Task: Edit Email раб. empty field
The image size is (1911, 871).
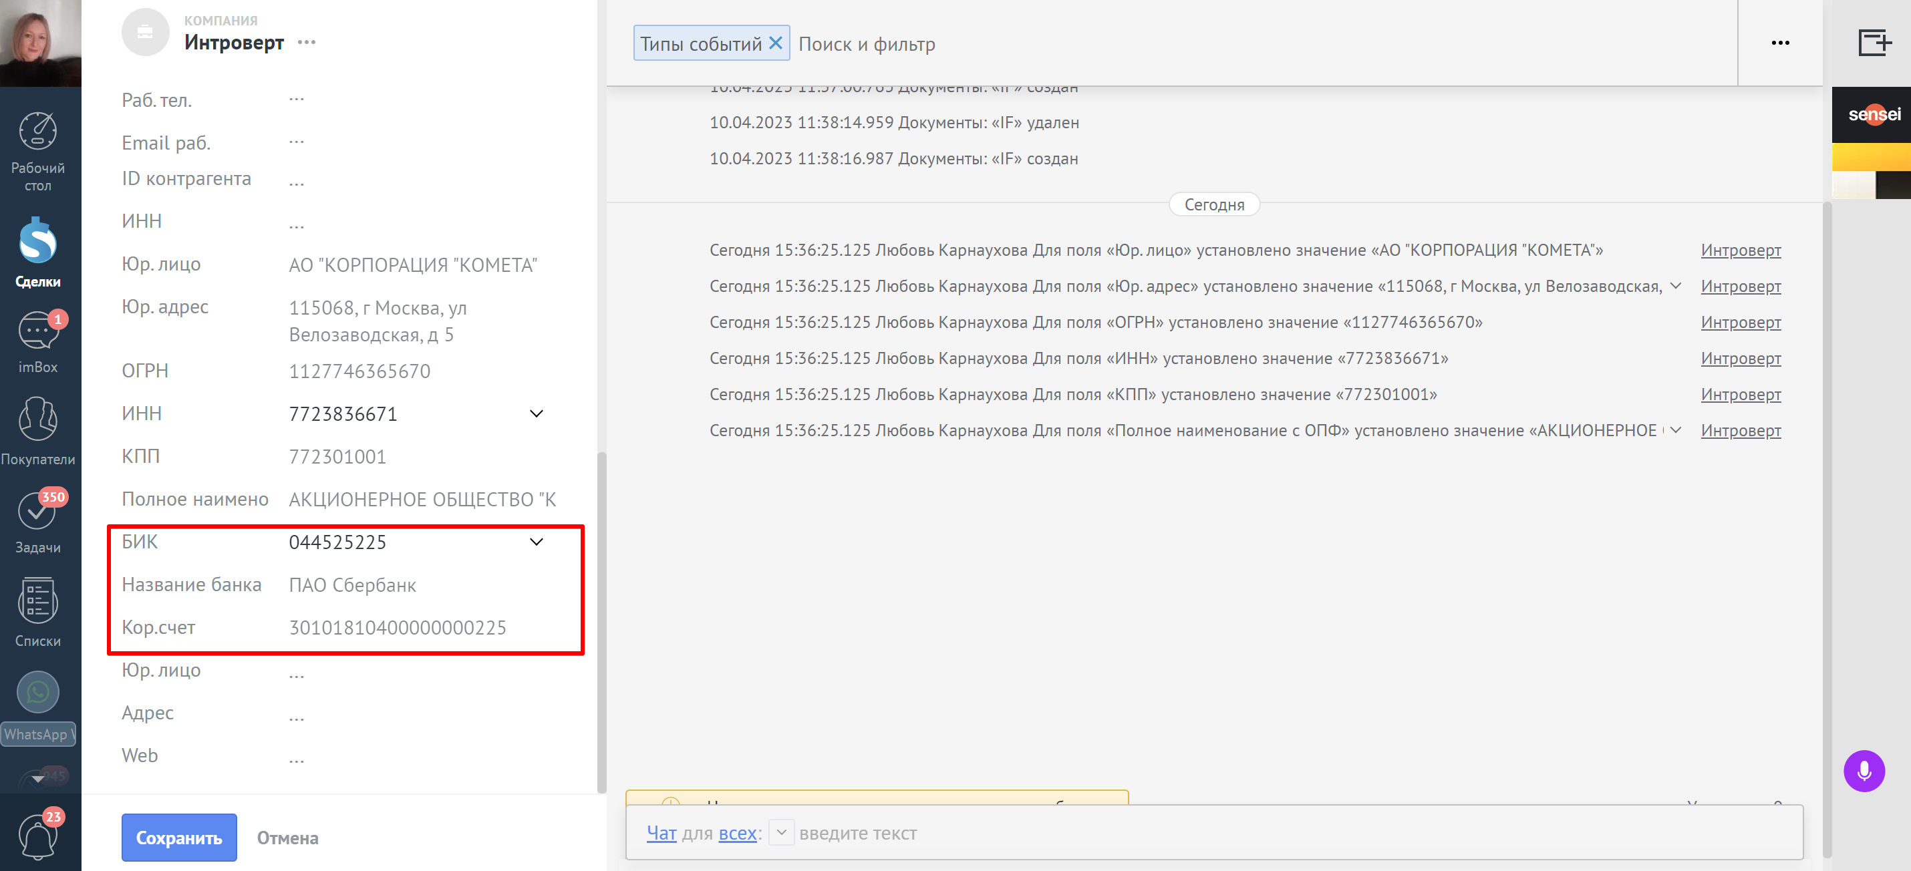Action: [297, 142]
